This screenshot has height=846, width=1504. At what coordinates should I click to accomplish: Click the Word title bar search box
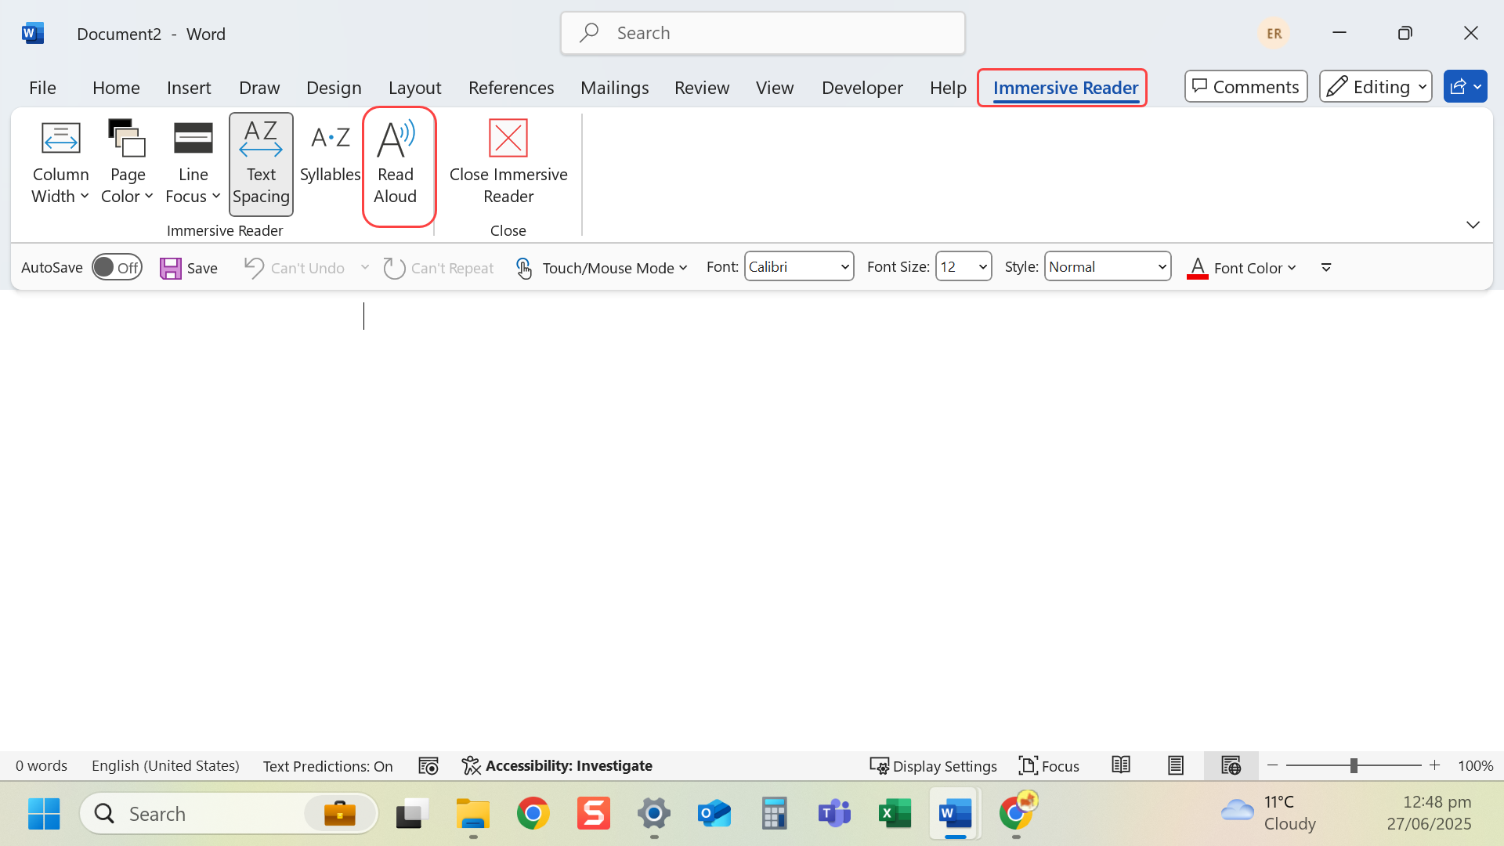click(763, 33)
